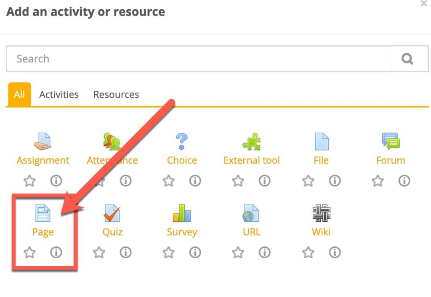
Task: Choose the Quiz checkmark icon
Action: pos(112,213)
